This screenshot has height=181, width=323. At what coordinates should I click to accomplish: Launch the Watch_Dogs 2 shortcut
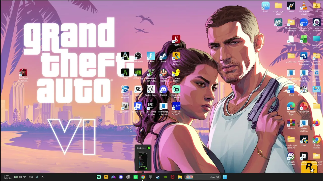tap(151, 92)
